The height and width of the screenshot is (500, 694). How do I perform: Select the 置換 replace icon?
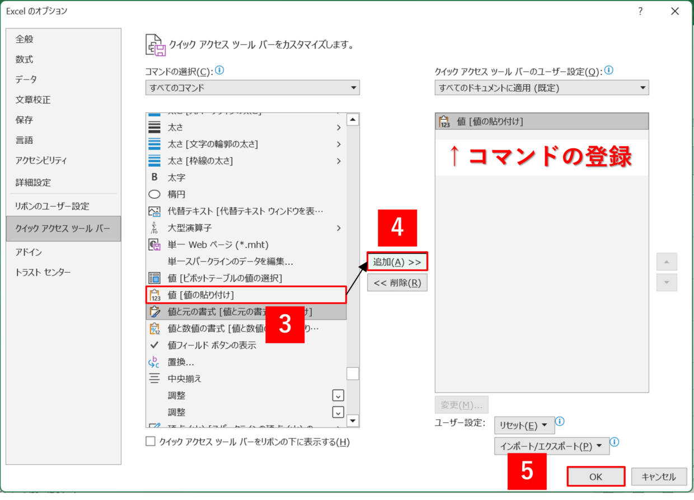coord(154,362)
